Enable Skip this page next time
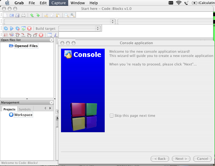 pyautogui.click(x=111, y=115)
